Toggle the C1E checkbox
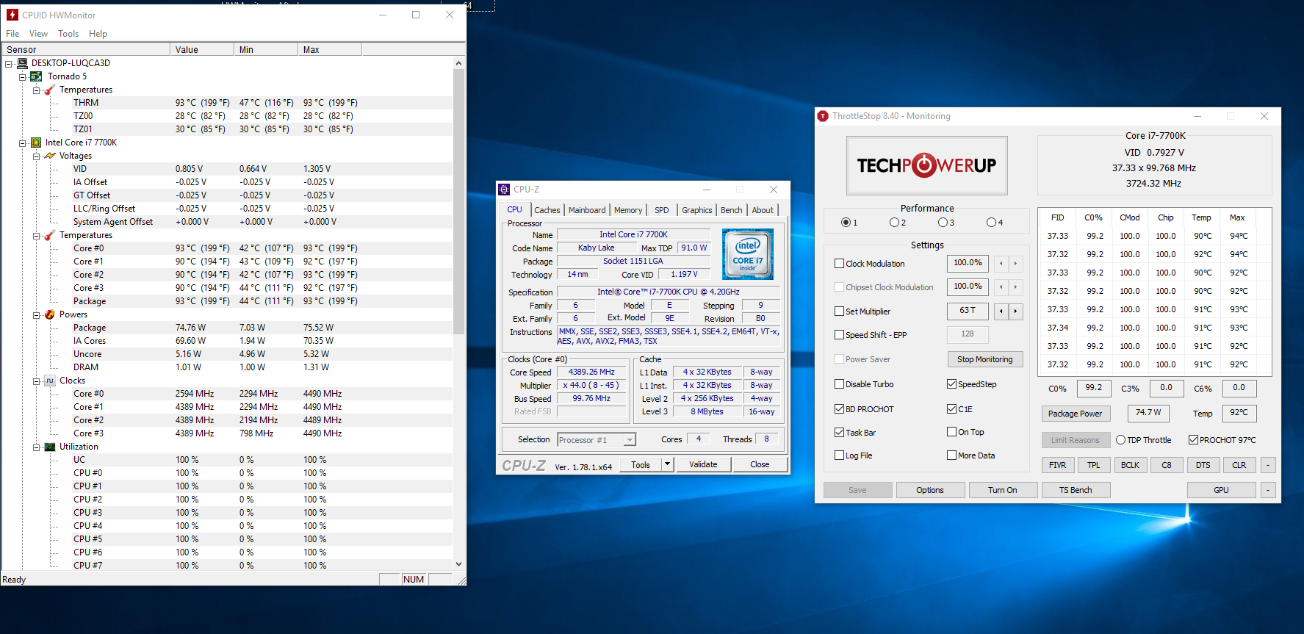Viewport: 1304px width, 634px height. (x=951, y=409)
